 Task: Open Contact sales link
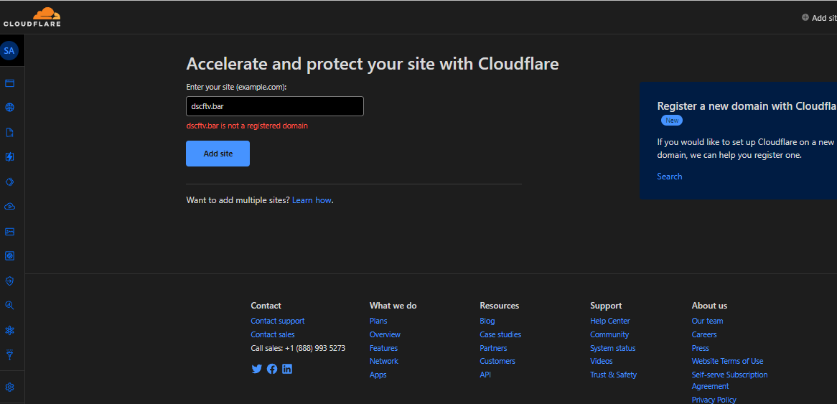point(273,334)
